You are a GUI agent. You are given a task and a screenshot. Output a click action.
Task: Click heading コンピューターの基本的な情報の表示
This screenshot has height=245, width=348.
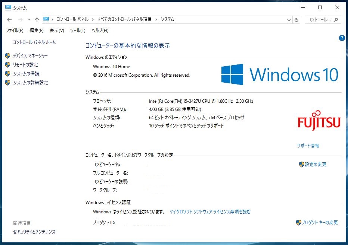(x=128, y=45)
